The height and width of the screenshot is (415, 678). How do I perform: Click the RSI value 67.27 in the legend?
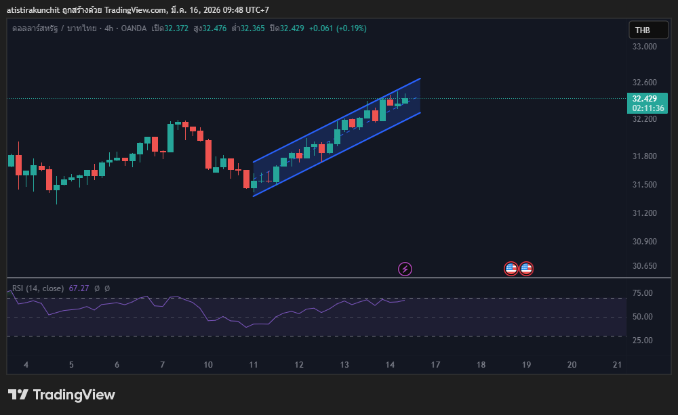point(79,288)
